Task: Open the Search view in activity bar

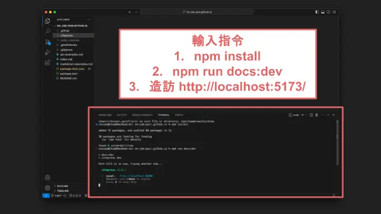Action: pyautogui.click(x=48, y=32)
